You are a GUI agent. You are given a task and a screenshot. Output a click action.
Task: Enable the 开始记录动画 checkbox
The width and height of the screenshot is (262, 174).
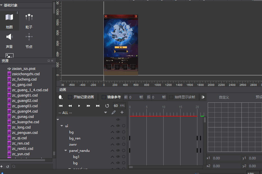tap(70, 97)
